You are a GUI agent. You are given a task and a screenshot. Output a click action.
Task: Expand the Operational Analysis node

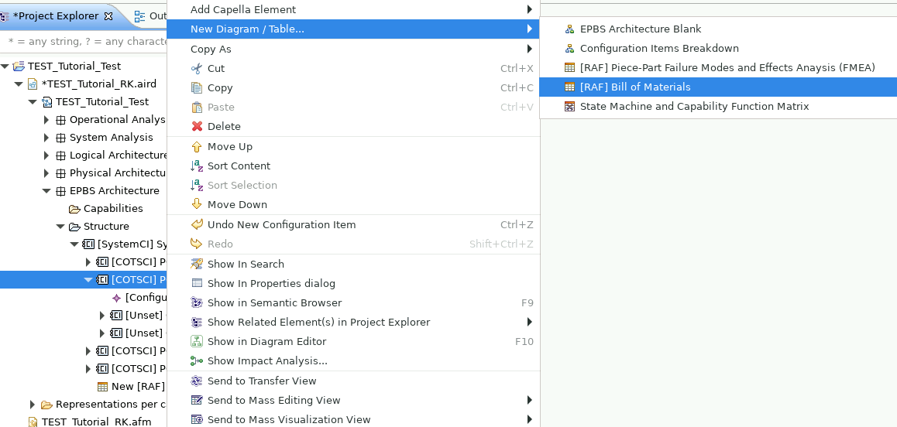pyautogui.click(x=47, y=120)
